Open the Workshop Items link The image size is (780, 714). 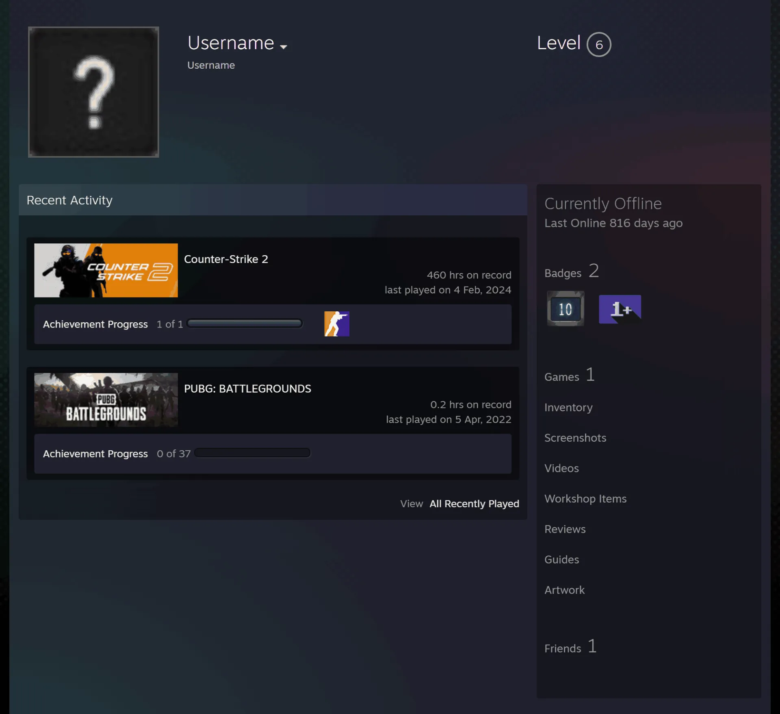pyautogui.click(x=585, y=499)
